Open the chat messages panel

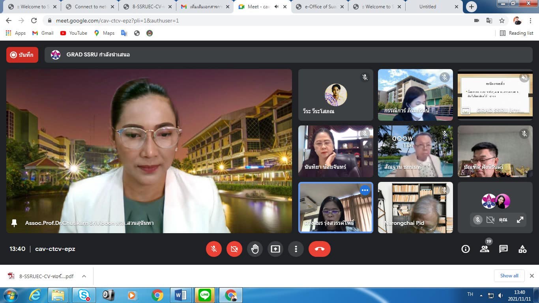(x=503, y=249)
